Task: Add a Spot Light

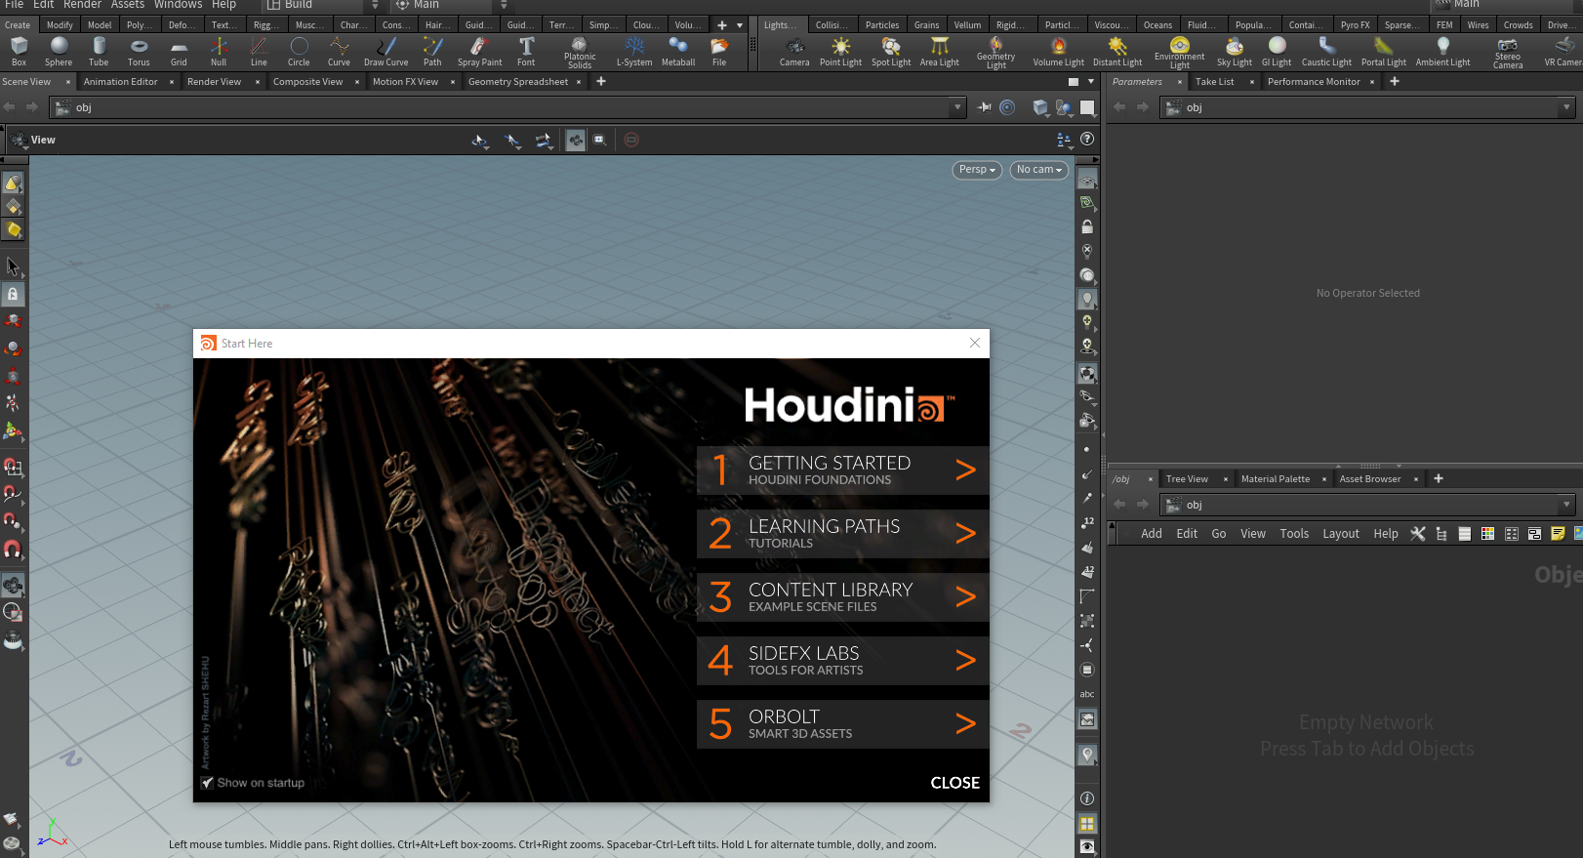Action: [891, 52]
